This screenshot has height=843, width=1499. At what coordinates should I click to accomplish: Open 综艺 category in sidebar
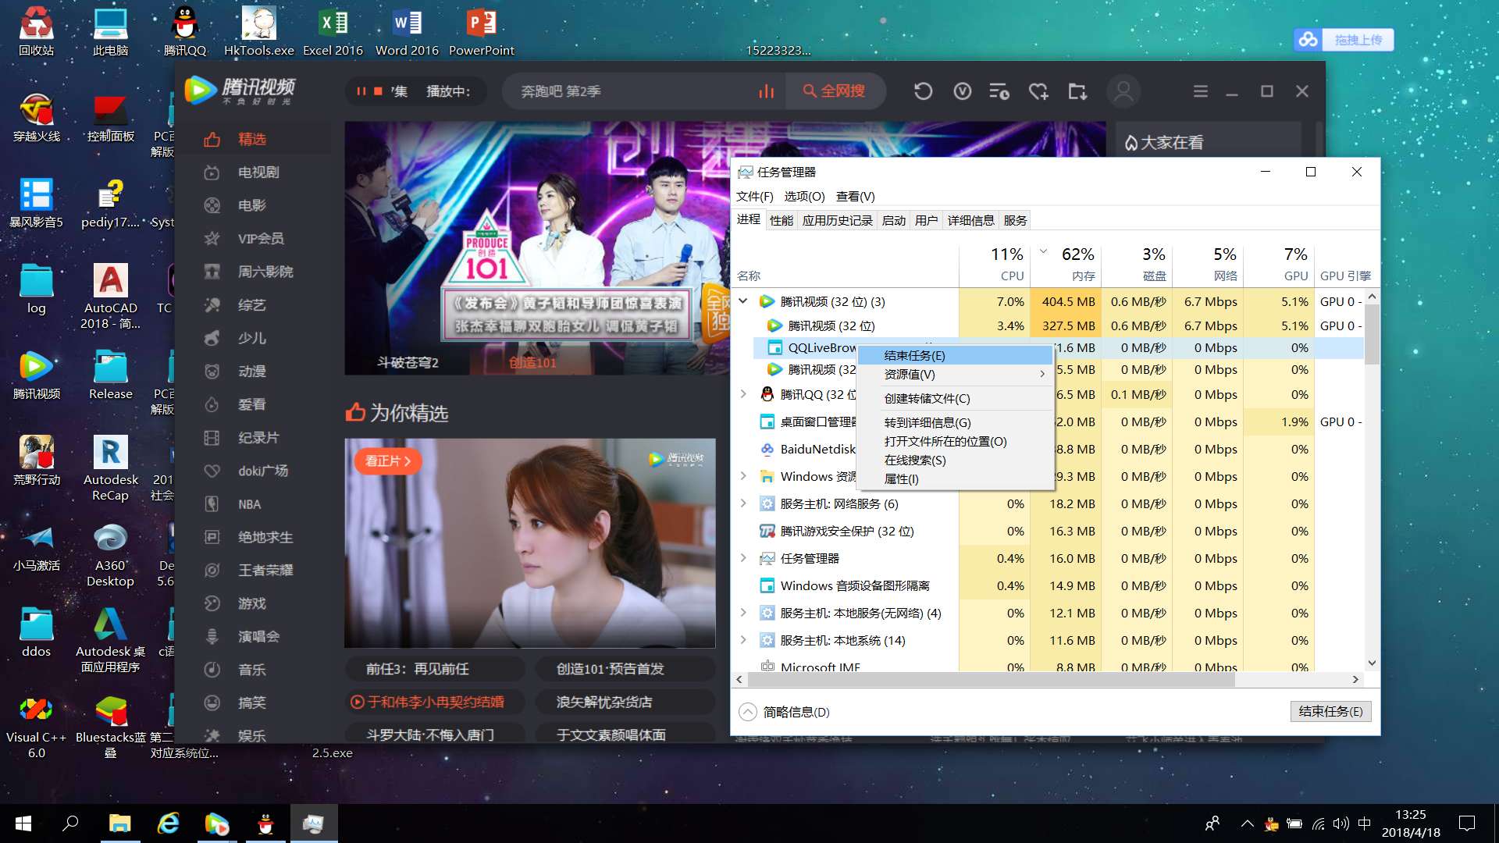(252, 305)
